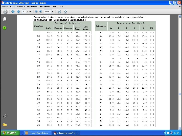
Task: Close the document with the menu-bar x
Action: click(180, 7)
